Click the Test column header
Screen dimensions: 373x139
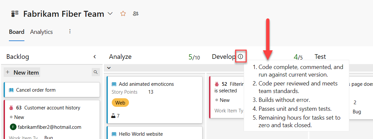tap(320, 57)
